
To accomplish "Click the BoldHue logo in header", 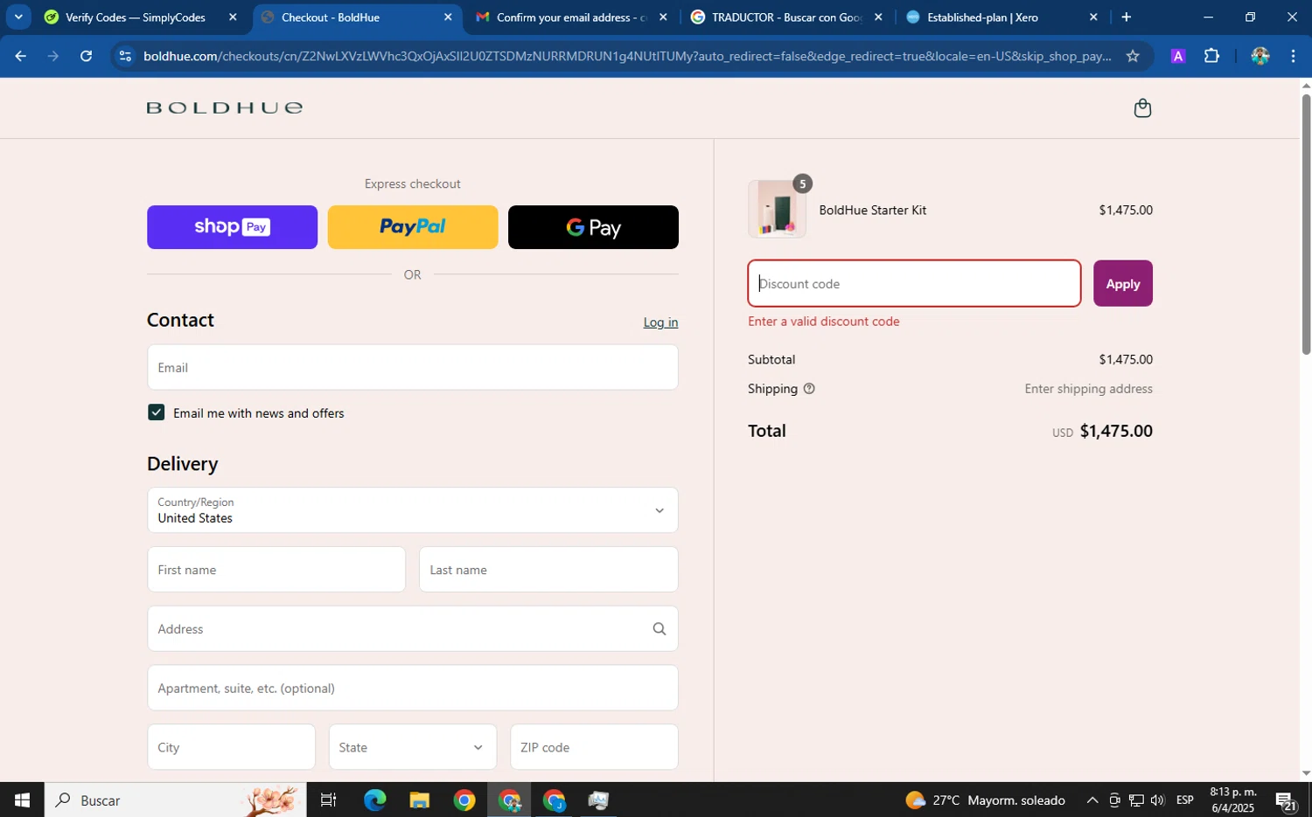I will pyautogui.click(x=225, y=107).
